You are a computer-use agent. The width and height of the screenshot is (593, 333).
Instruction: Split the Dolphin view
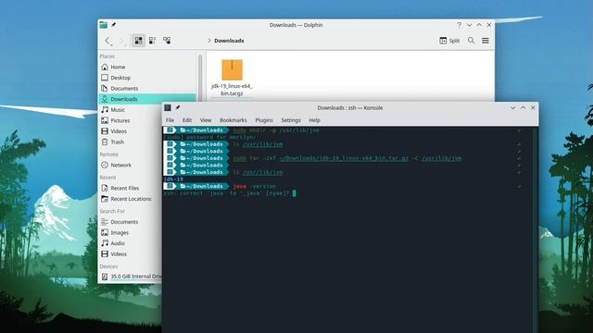[x=449, y=41]
